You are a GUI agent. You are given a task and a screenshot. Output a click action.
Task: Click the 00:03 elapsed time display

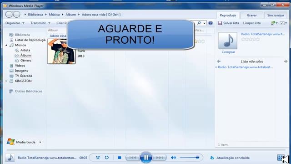click(83, 158)
